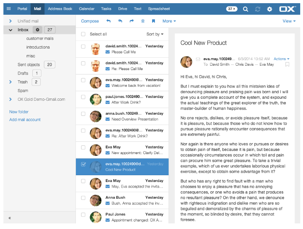Click the Reply arrow icon

[x=109, y=21]
